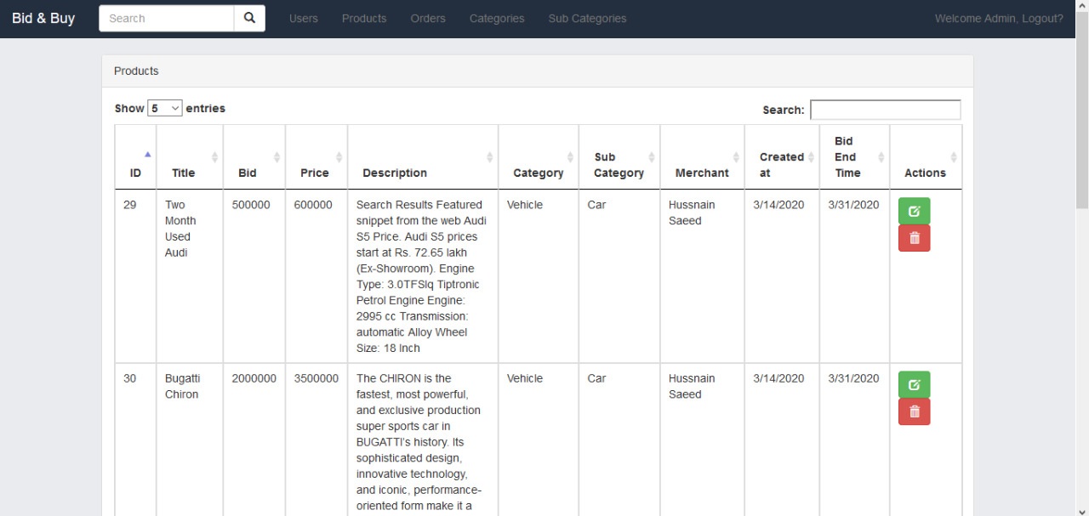Edit the Two Month Used Audi product

tap(914, 211)
